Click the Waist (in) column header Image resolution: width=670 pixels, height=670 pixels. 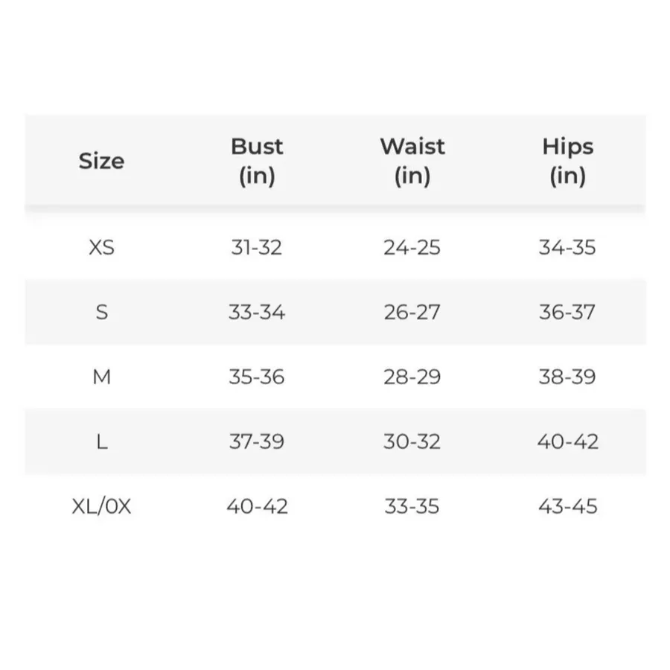point(412,162)
